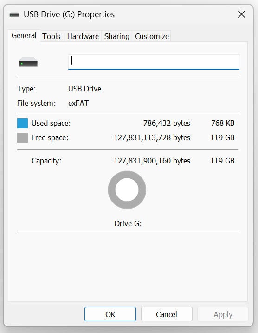This screenshot has height=333, width=258.
Task: Click the Apply button
Action: coord(223,314)
